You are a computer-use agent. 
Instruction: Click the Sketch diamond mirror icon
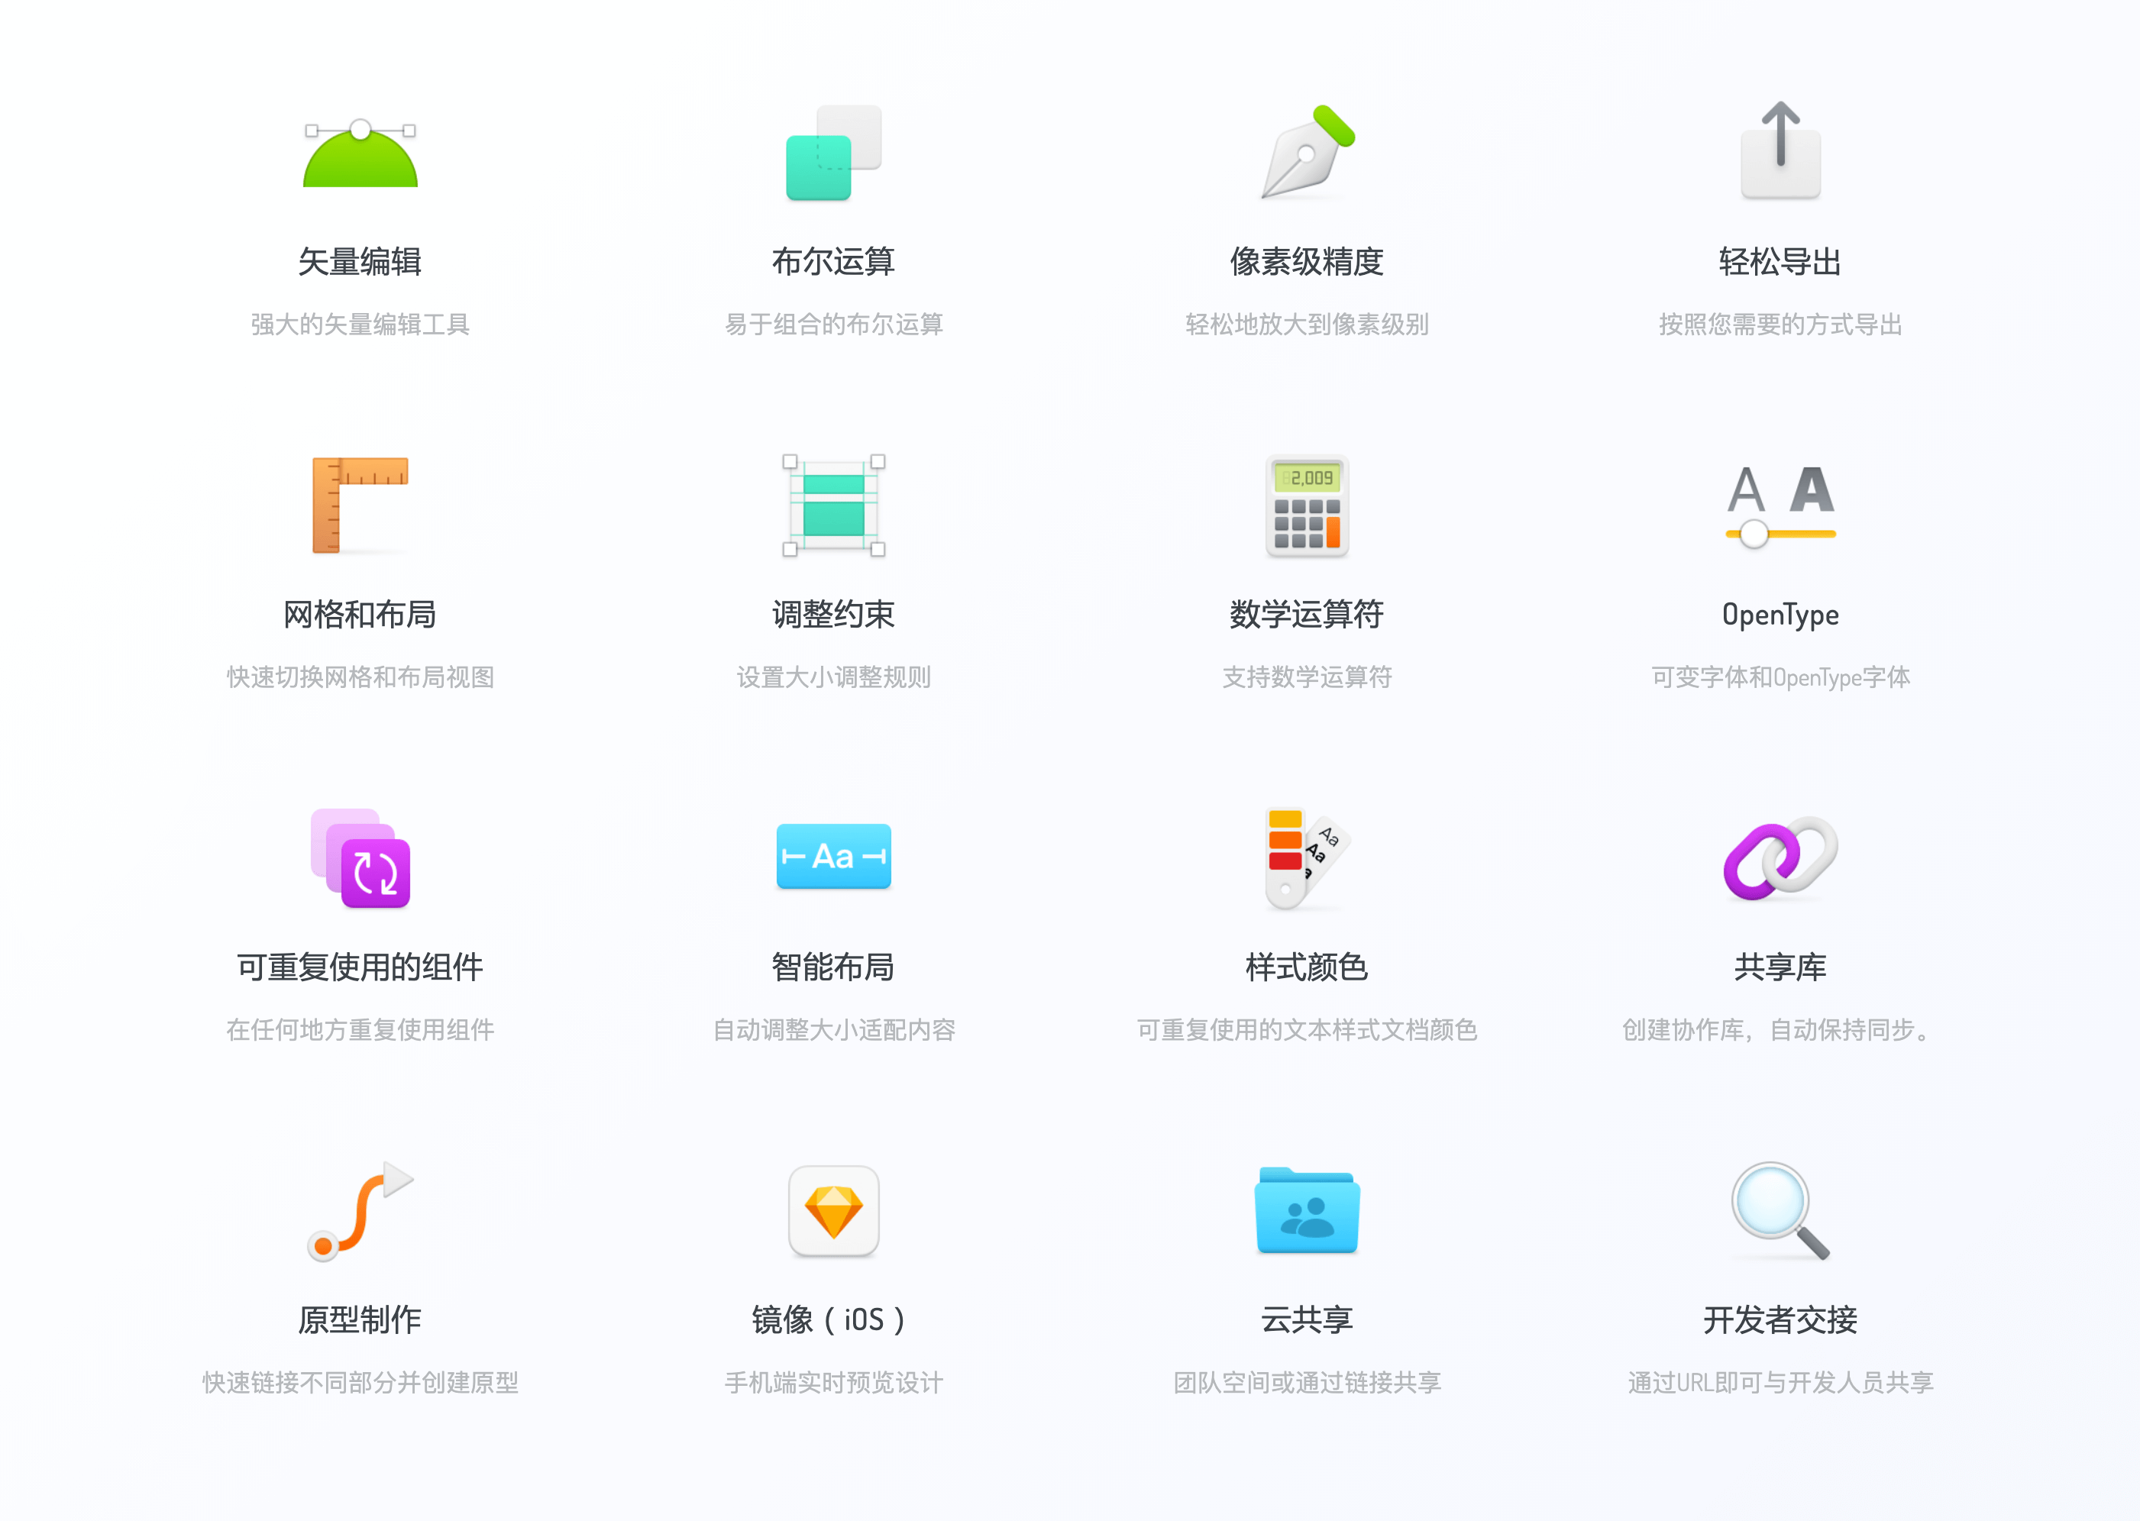point(833,1211)
